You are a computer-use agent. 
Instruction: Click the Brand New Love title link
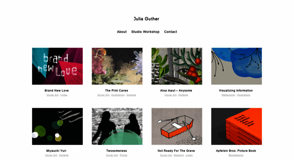coord(57,90)
